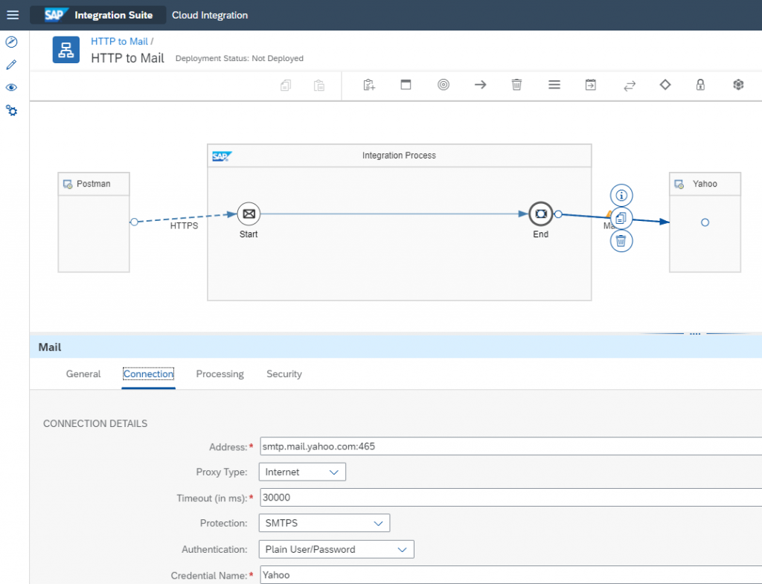762x584 pixels.
Task: Click the SAP logo in Integration Process header
Action: pos(222,156)
